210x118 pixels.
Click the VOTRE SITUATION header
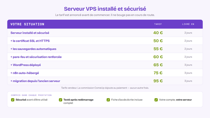27,24
